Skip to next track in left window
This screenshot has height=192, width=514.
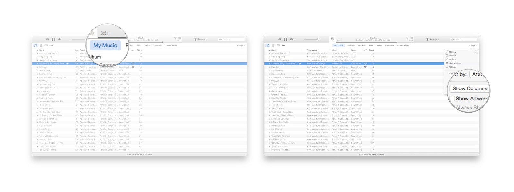[59, 39]
